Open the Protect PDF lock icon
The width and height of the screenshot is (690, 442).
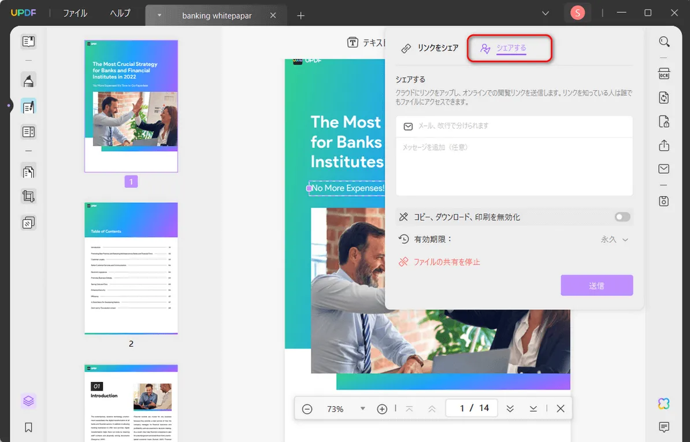tap(664, 121)
